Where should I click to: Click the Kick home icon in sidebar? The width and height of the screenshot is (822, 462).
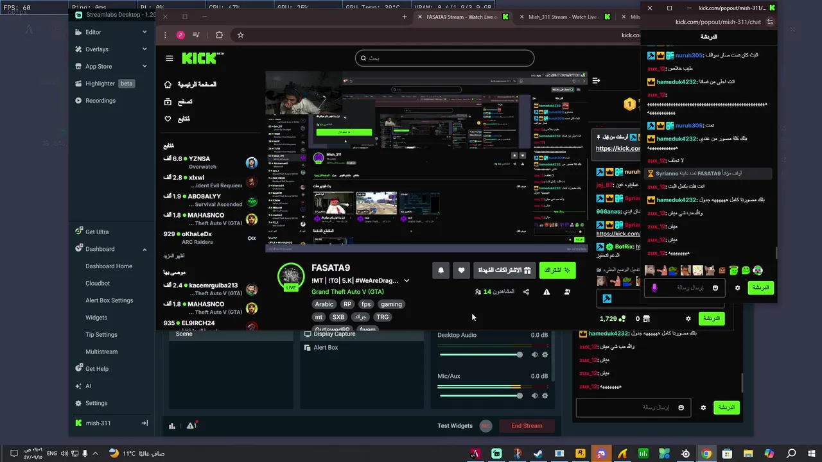tap(168, 85)
